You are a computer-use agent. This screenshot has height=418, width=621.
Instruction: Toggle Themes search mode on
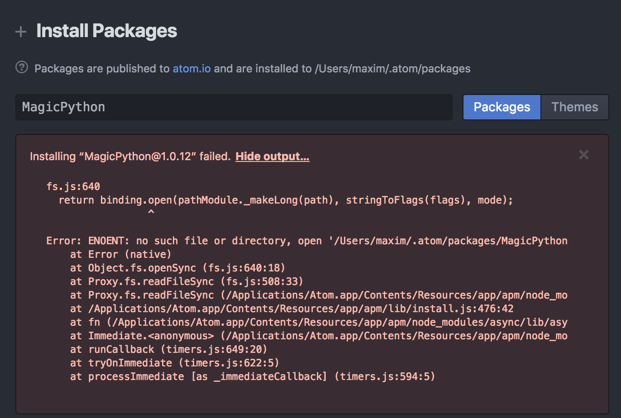click(x=574, y=107)
